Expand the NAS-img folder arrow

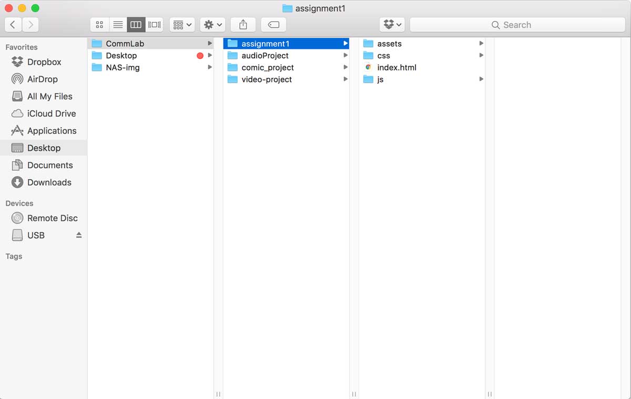pyautogui.click(x=210, y=67)
